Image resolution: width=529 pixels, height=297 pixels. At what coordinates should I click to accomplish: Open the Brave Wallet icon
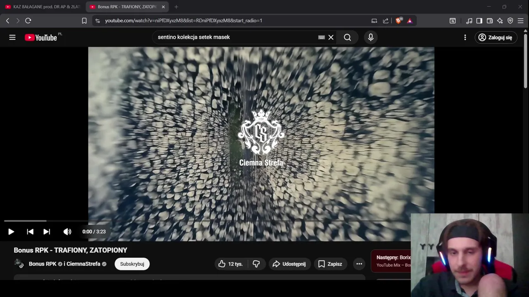pyautogui.click(x=490, y=21)
